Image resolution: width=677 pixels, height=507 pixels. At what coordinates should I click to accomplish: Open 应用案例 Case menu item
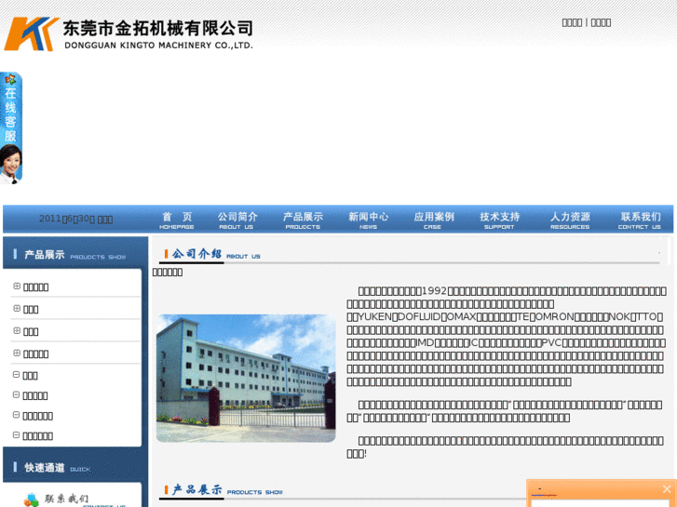click(x=434, y=220)
